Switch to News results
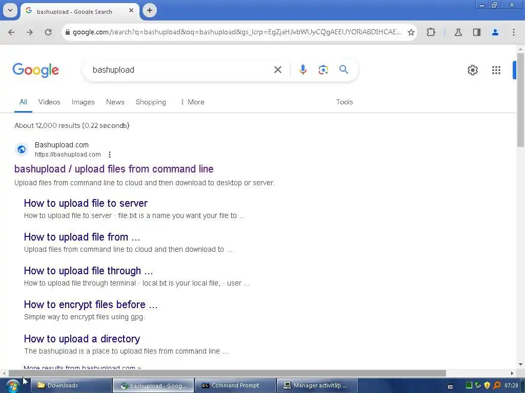Image resolution: width=525 pixels, height=393 pixels. pyautogui.click(x=115, y=102)
